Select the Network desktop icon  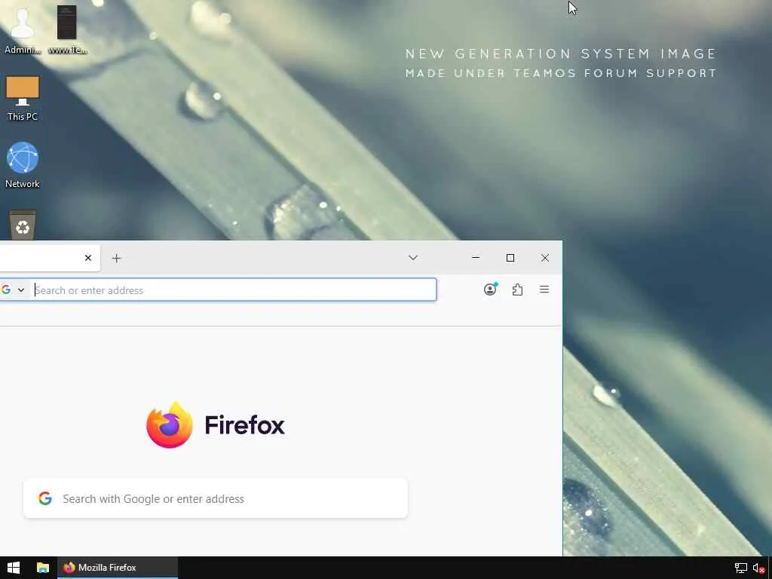(22, 165)
